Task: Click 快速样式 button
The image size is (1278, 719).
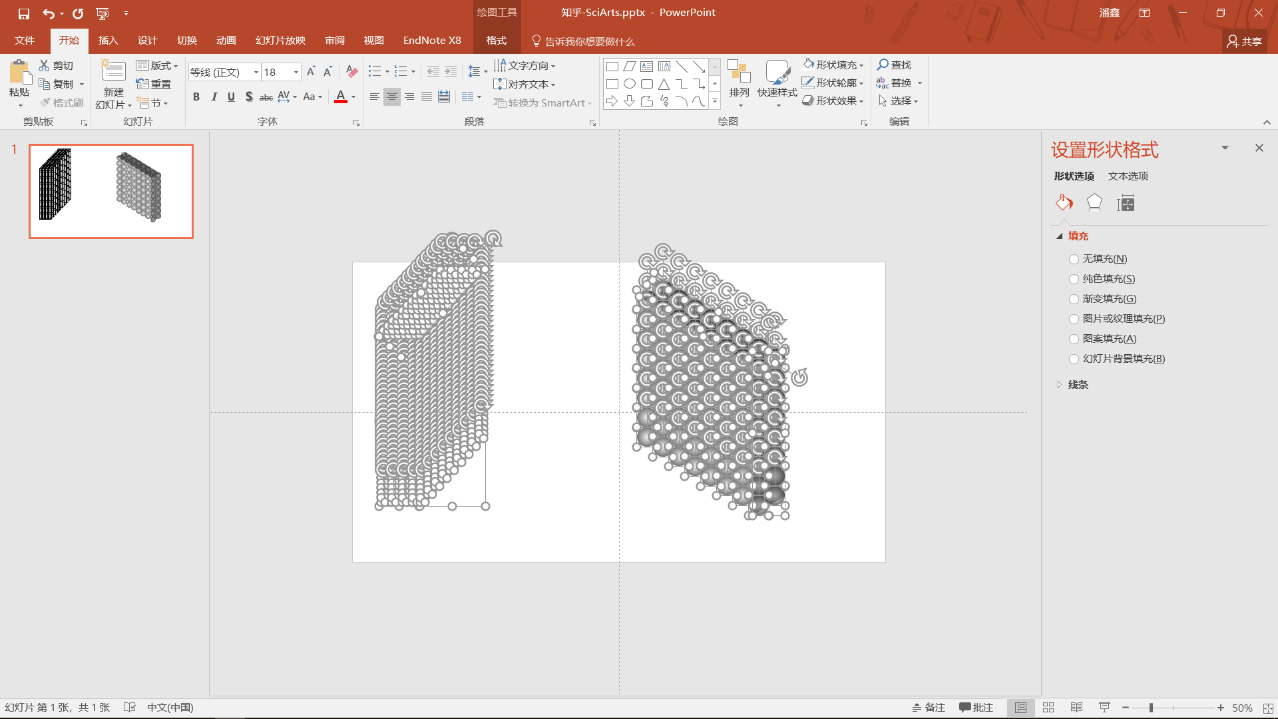Action: pyautogui.click(x=777, y=83)
